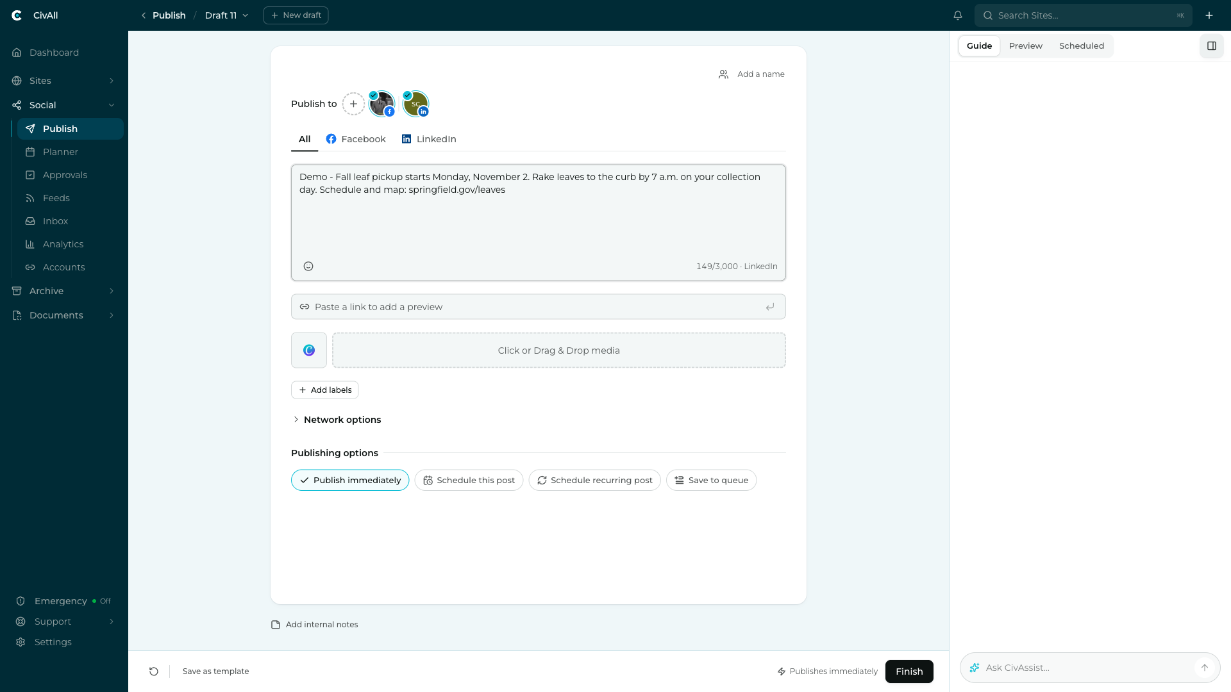The image size is (1231, 692).
Task: Expand the Archive menu
Action: [64, 291]
